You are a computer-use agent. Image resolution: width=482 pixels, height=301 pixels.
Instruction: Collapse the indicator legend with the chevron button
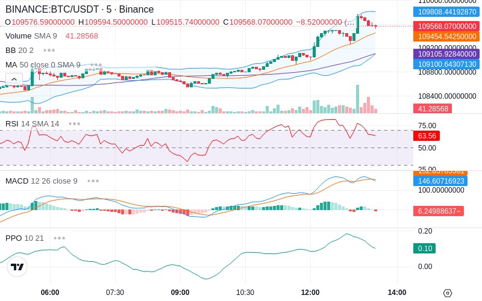[x=14, y=79]
